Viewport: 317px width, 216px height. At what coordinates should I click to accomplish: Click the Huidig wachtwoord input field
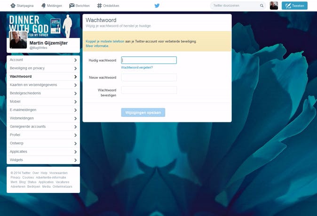click(x=149, y=60)
